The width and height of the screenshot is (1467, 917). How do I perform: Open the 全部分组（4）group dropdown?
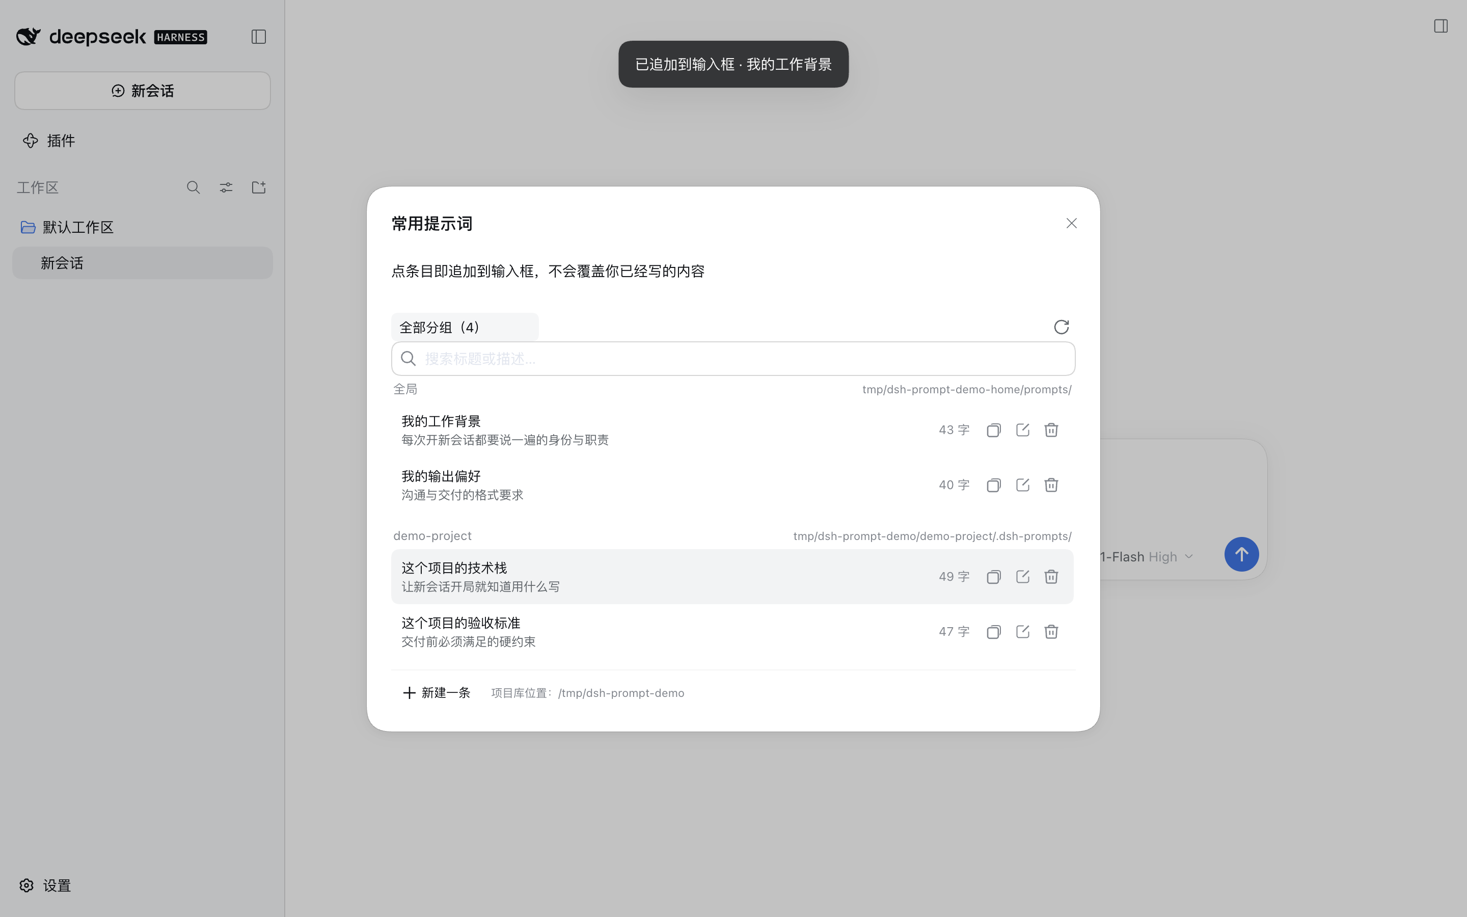[465, 328]
